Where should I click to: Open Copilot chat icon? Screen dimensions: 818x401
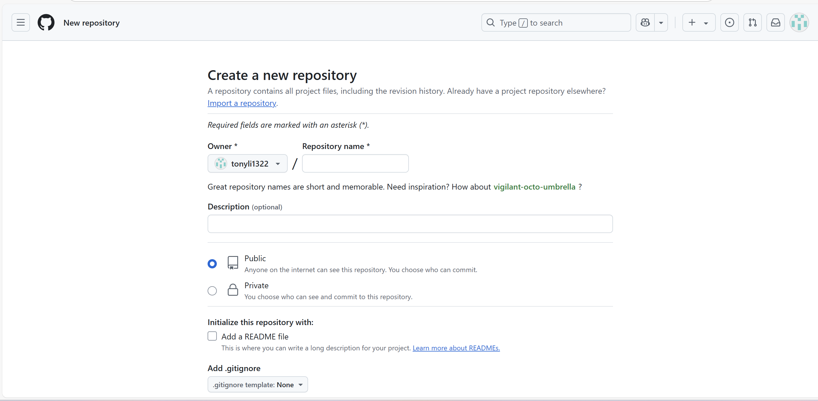pyautogui.click(x=645, y=22)
